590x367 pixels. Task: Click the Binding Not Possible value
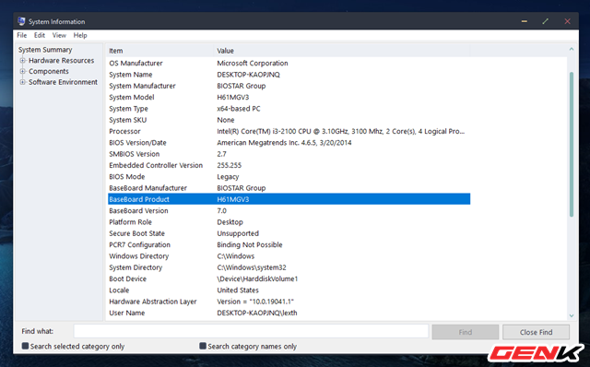tap(250, 244)
